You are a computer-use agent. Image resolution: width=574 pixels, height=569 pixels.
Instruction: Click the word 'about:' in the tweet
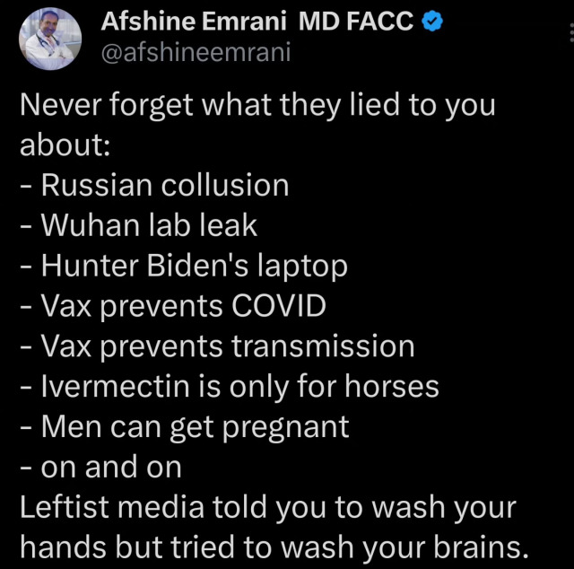[65, 144]
